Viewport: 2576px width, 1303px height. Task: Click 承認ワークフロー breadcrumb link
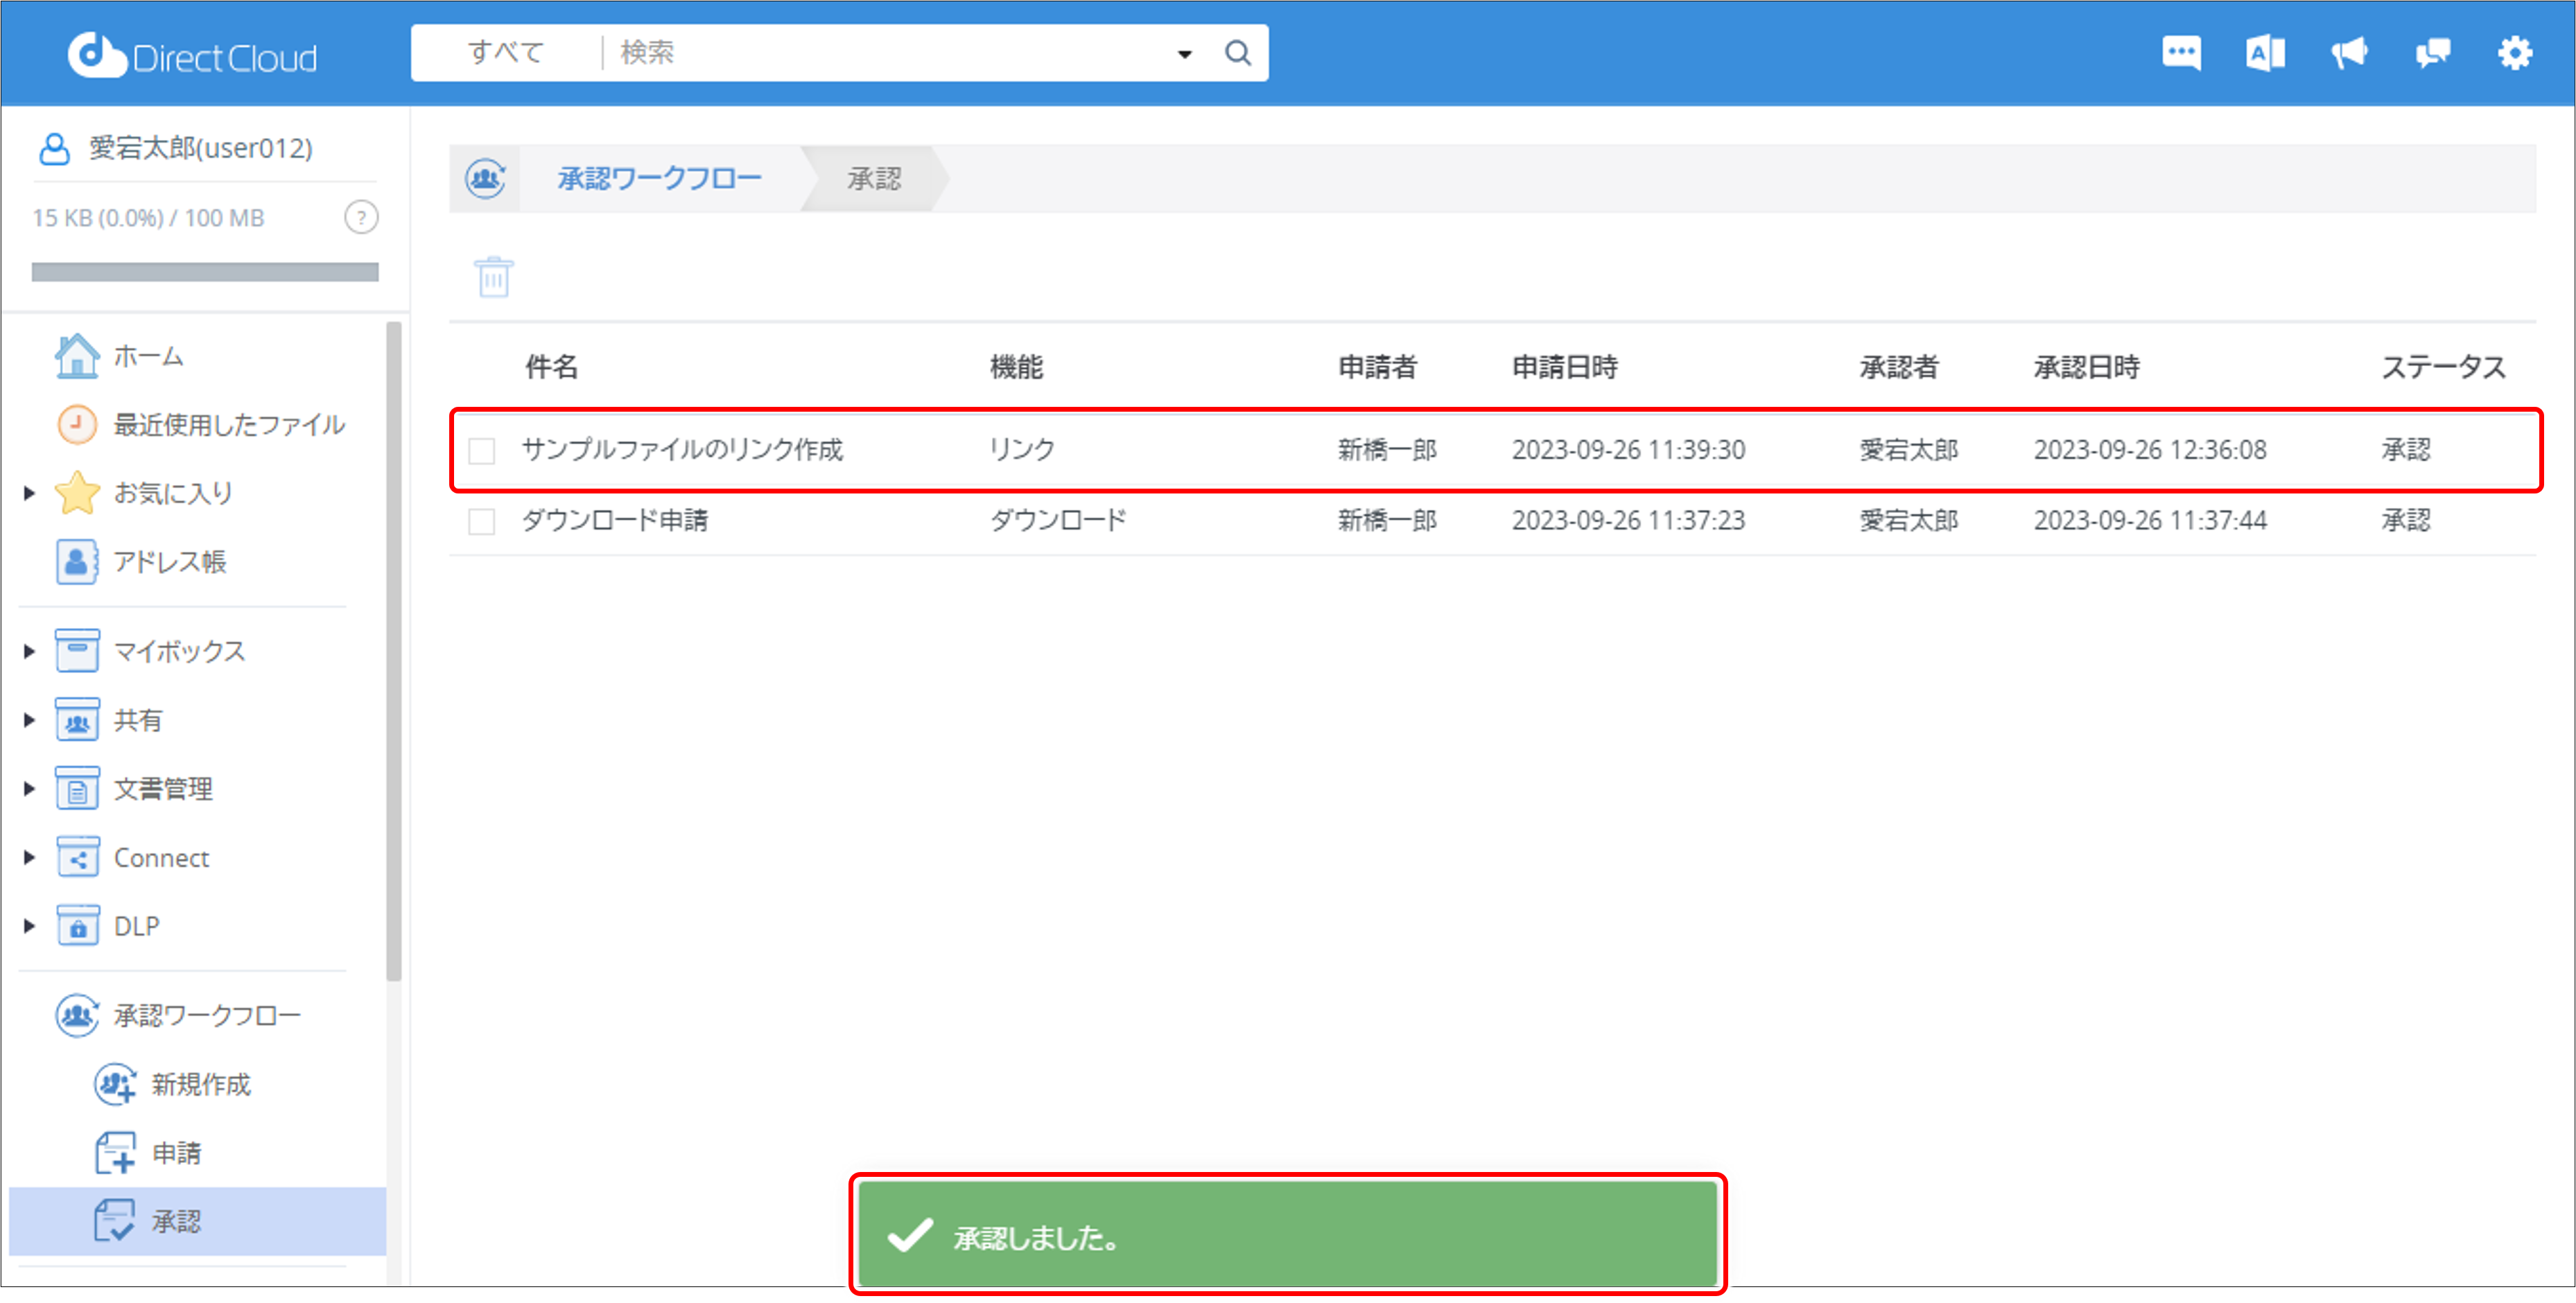(x=659, y=179)
